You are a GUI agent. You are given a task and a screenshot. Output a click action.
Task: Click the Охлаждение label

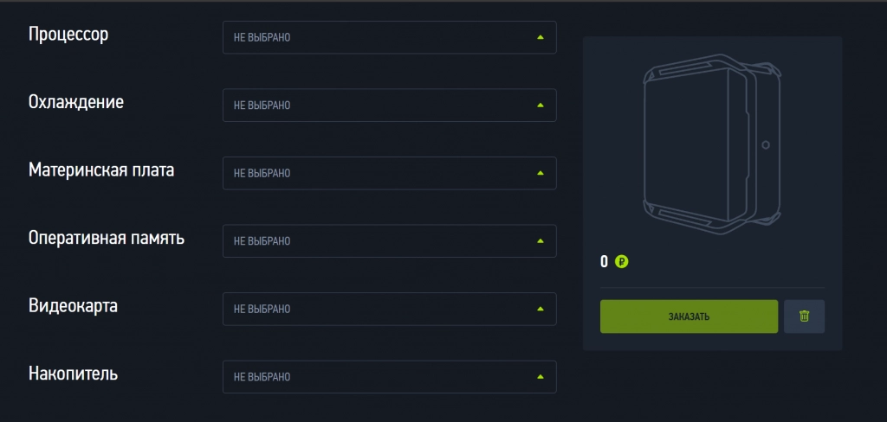(76, 102)
